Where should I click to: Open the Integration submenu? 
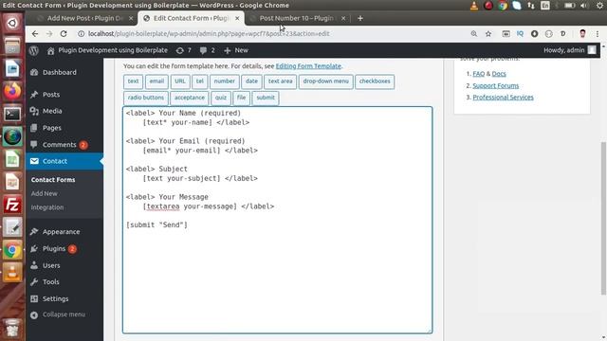[47, 207]
